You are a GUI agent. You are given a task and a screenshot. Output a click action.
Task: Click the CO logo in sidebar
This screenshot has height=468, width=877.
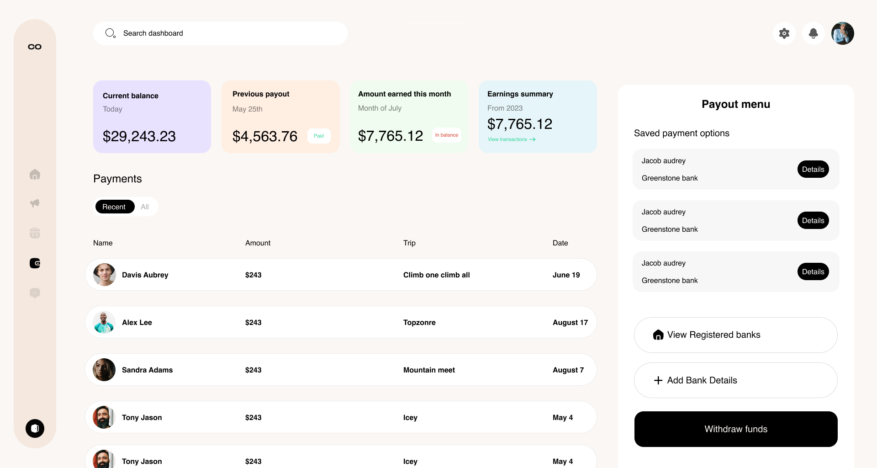35,47
